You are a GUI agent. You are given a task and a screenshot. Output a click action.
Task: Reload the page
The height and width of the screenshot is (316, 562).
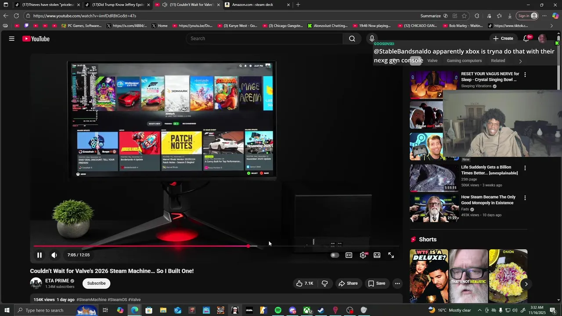coord(16,16)
